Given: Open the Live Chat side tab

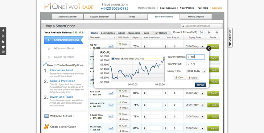Looking at the screenshot, I should tap(230, 38).
